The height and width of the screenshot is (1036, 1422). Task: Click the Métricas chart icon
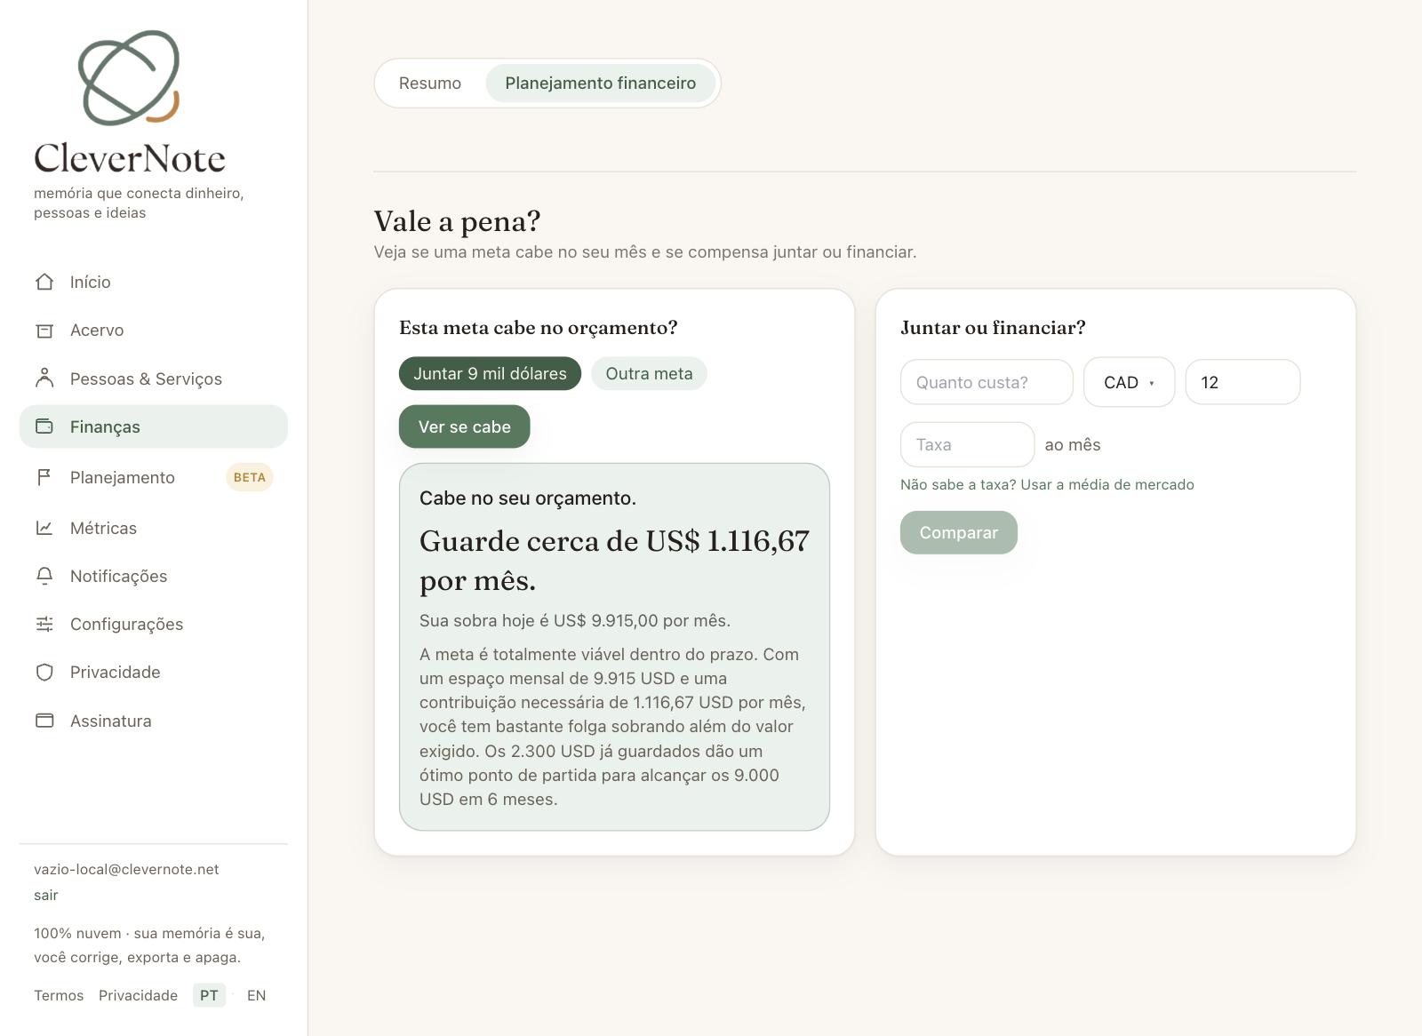coord(44,528)
